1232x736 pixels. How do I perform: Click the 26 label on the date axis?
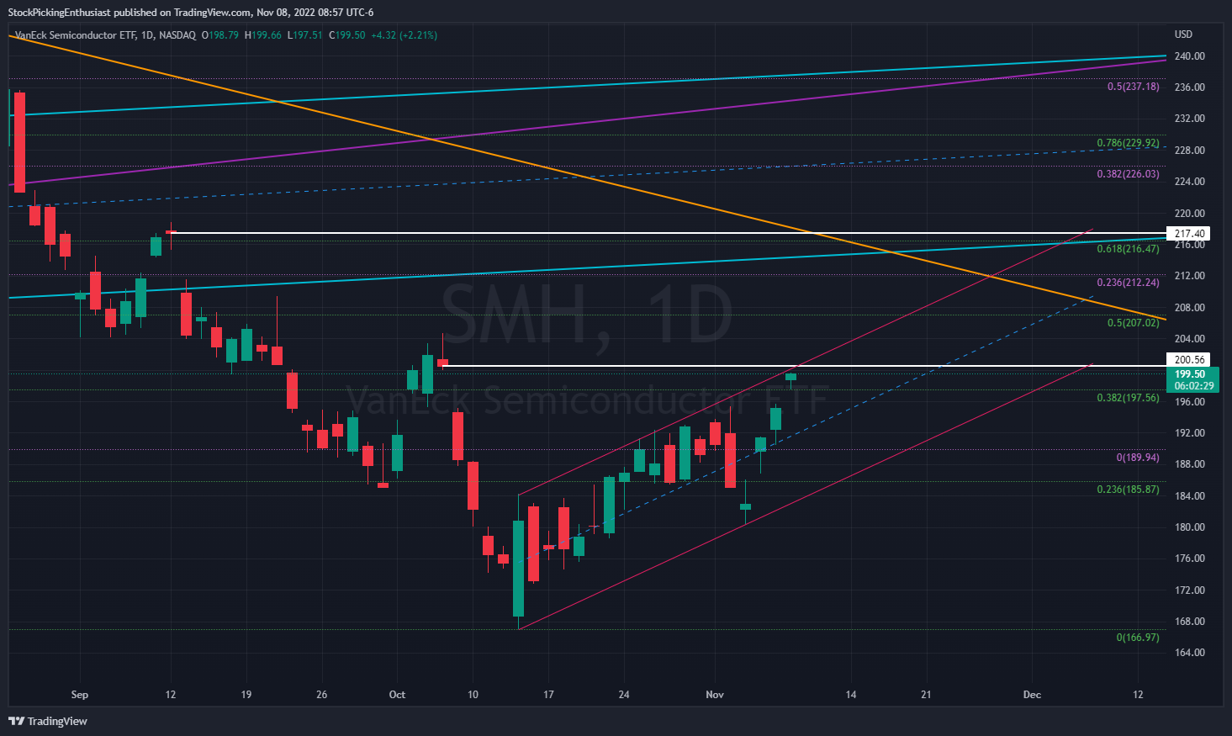point(322,695)
